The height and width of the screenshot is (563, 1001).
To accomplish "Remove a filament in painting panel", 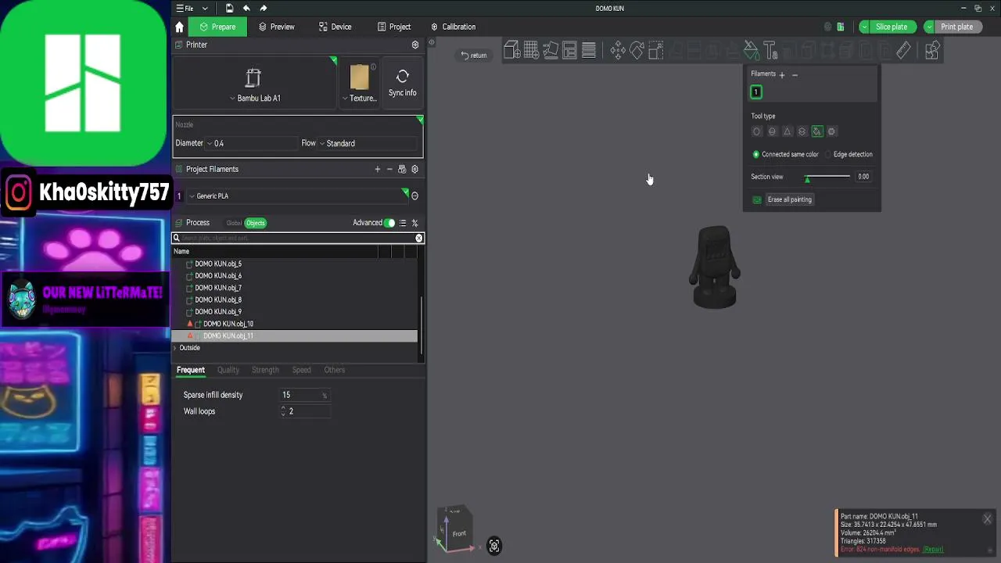I will pyautogui.click(x=795, y=75).
